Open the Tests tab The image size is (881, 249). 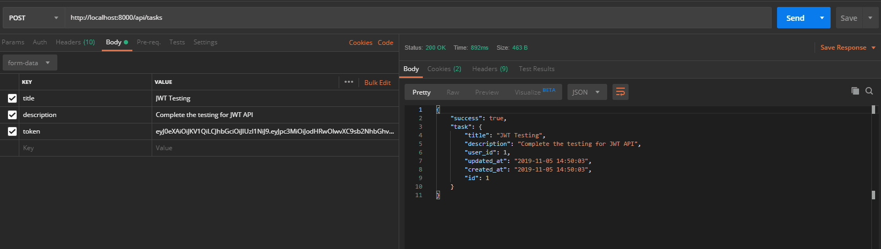(x=177, y=42)
